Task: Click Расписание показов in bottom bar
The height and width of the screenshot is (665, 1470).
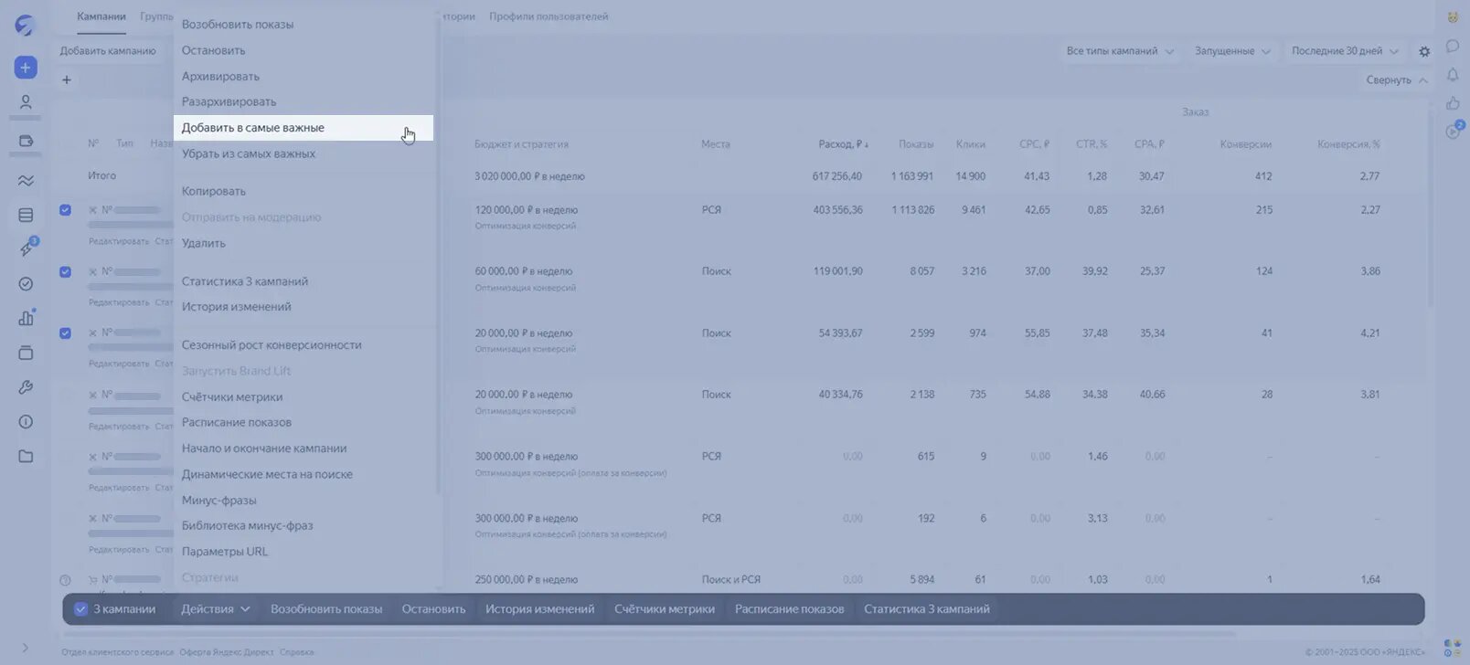Action: click(x=790, y=609)
